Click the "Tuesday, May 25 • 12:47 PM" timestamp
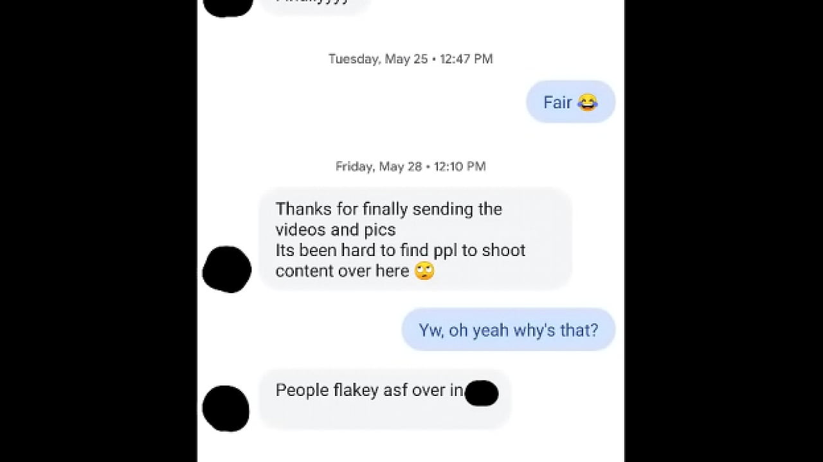Viewport: 823px width, 462px height. 410,59
